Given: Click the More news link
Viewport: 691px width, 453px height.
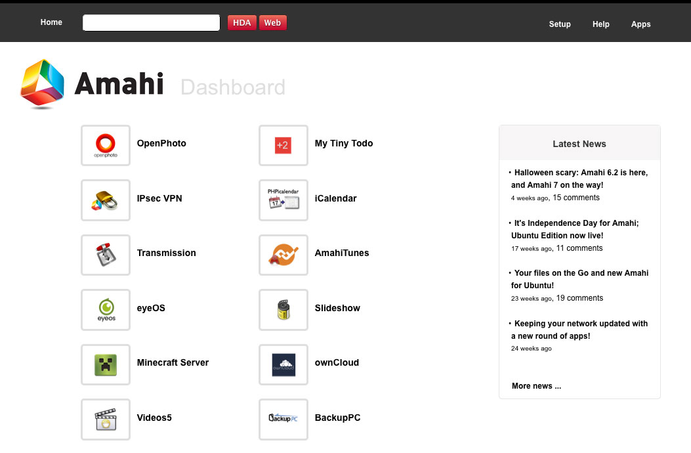Looking at the screenshot, I should [x=536, y=386].
